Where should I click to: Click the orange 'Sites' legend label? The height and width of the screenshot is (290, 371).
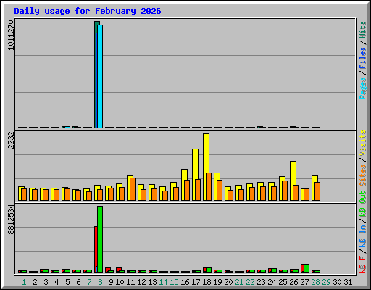pyautogui.click(x=363, y=175)
